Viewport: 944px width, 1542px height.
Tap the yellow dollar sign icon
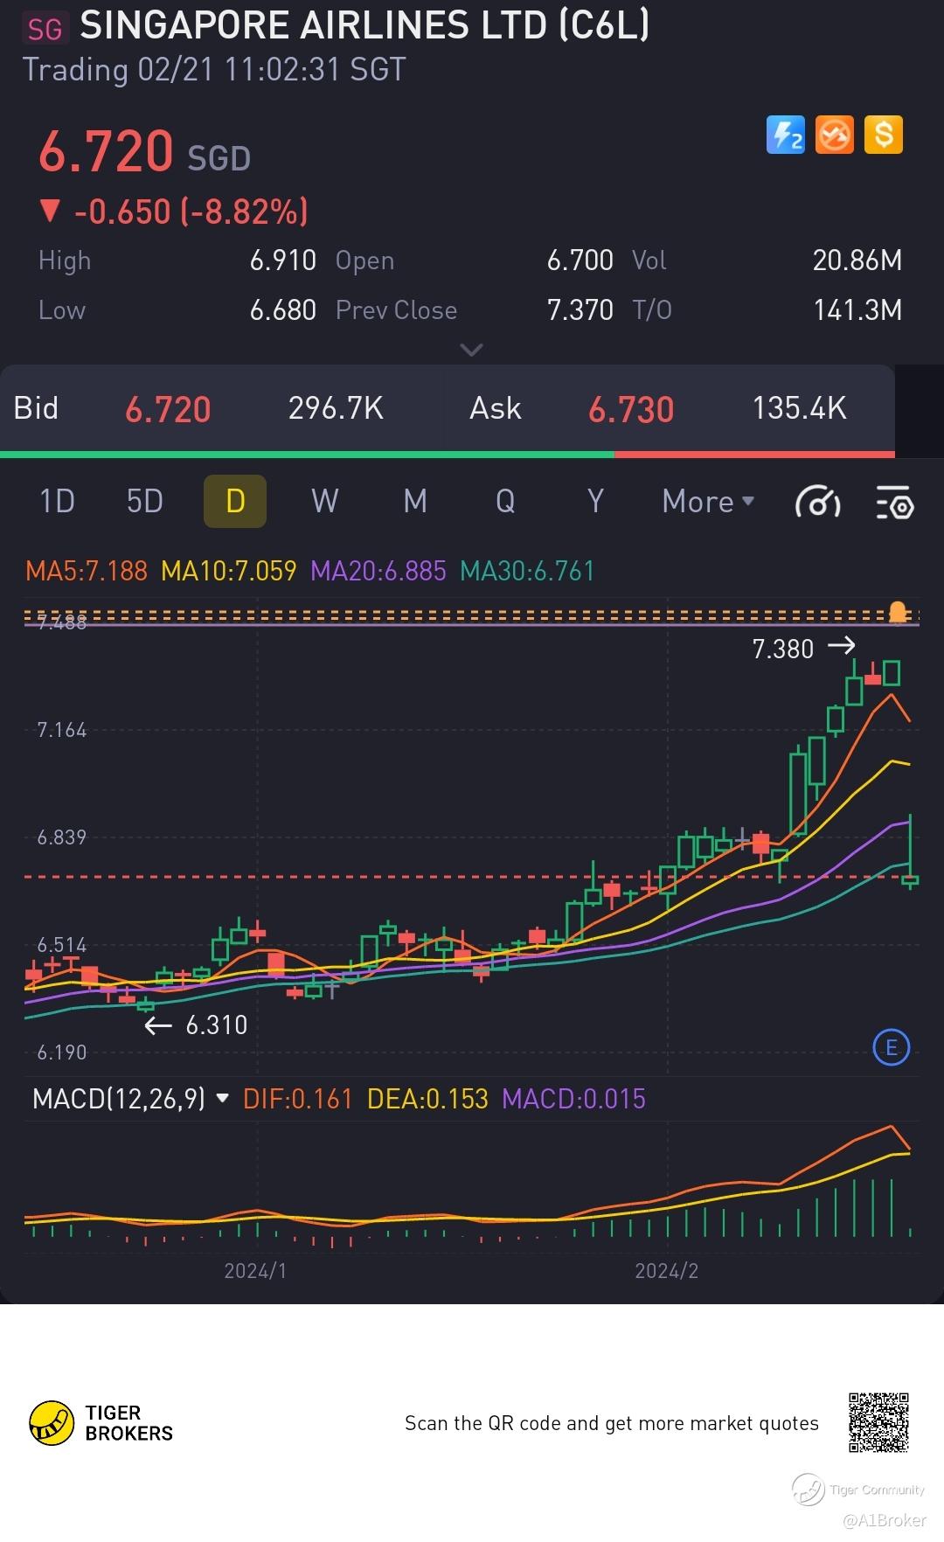click(884, 135)
